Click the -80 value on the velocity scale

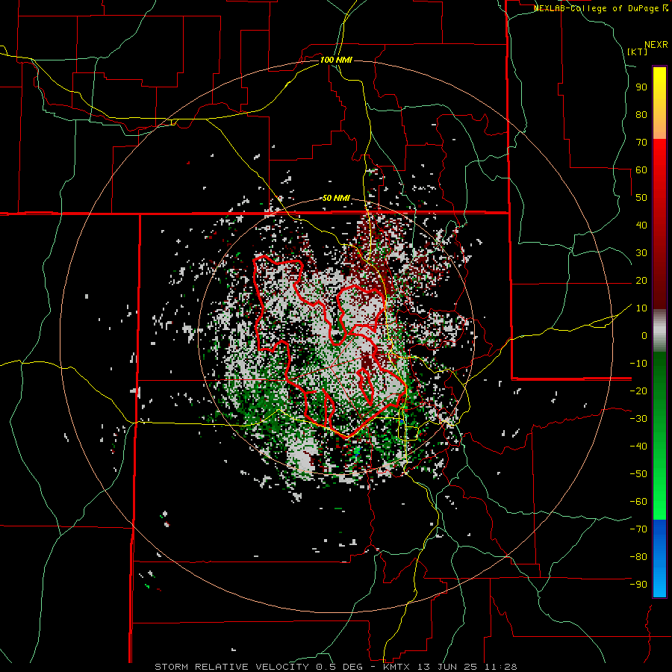638,557
